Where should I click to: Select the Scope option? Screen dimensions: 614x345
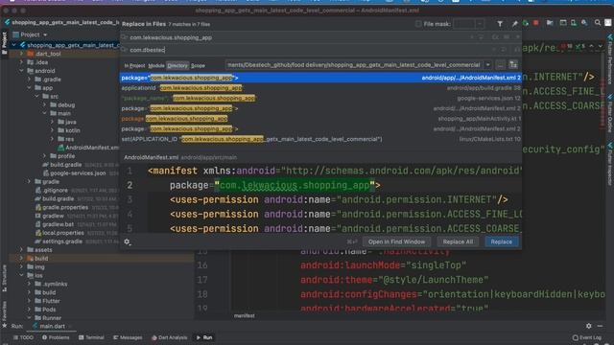198,66
